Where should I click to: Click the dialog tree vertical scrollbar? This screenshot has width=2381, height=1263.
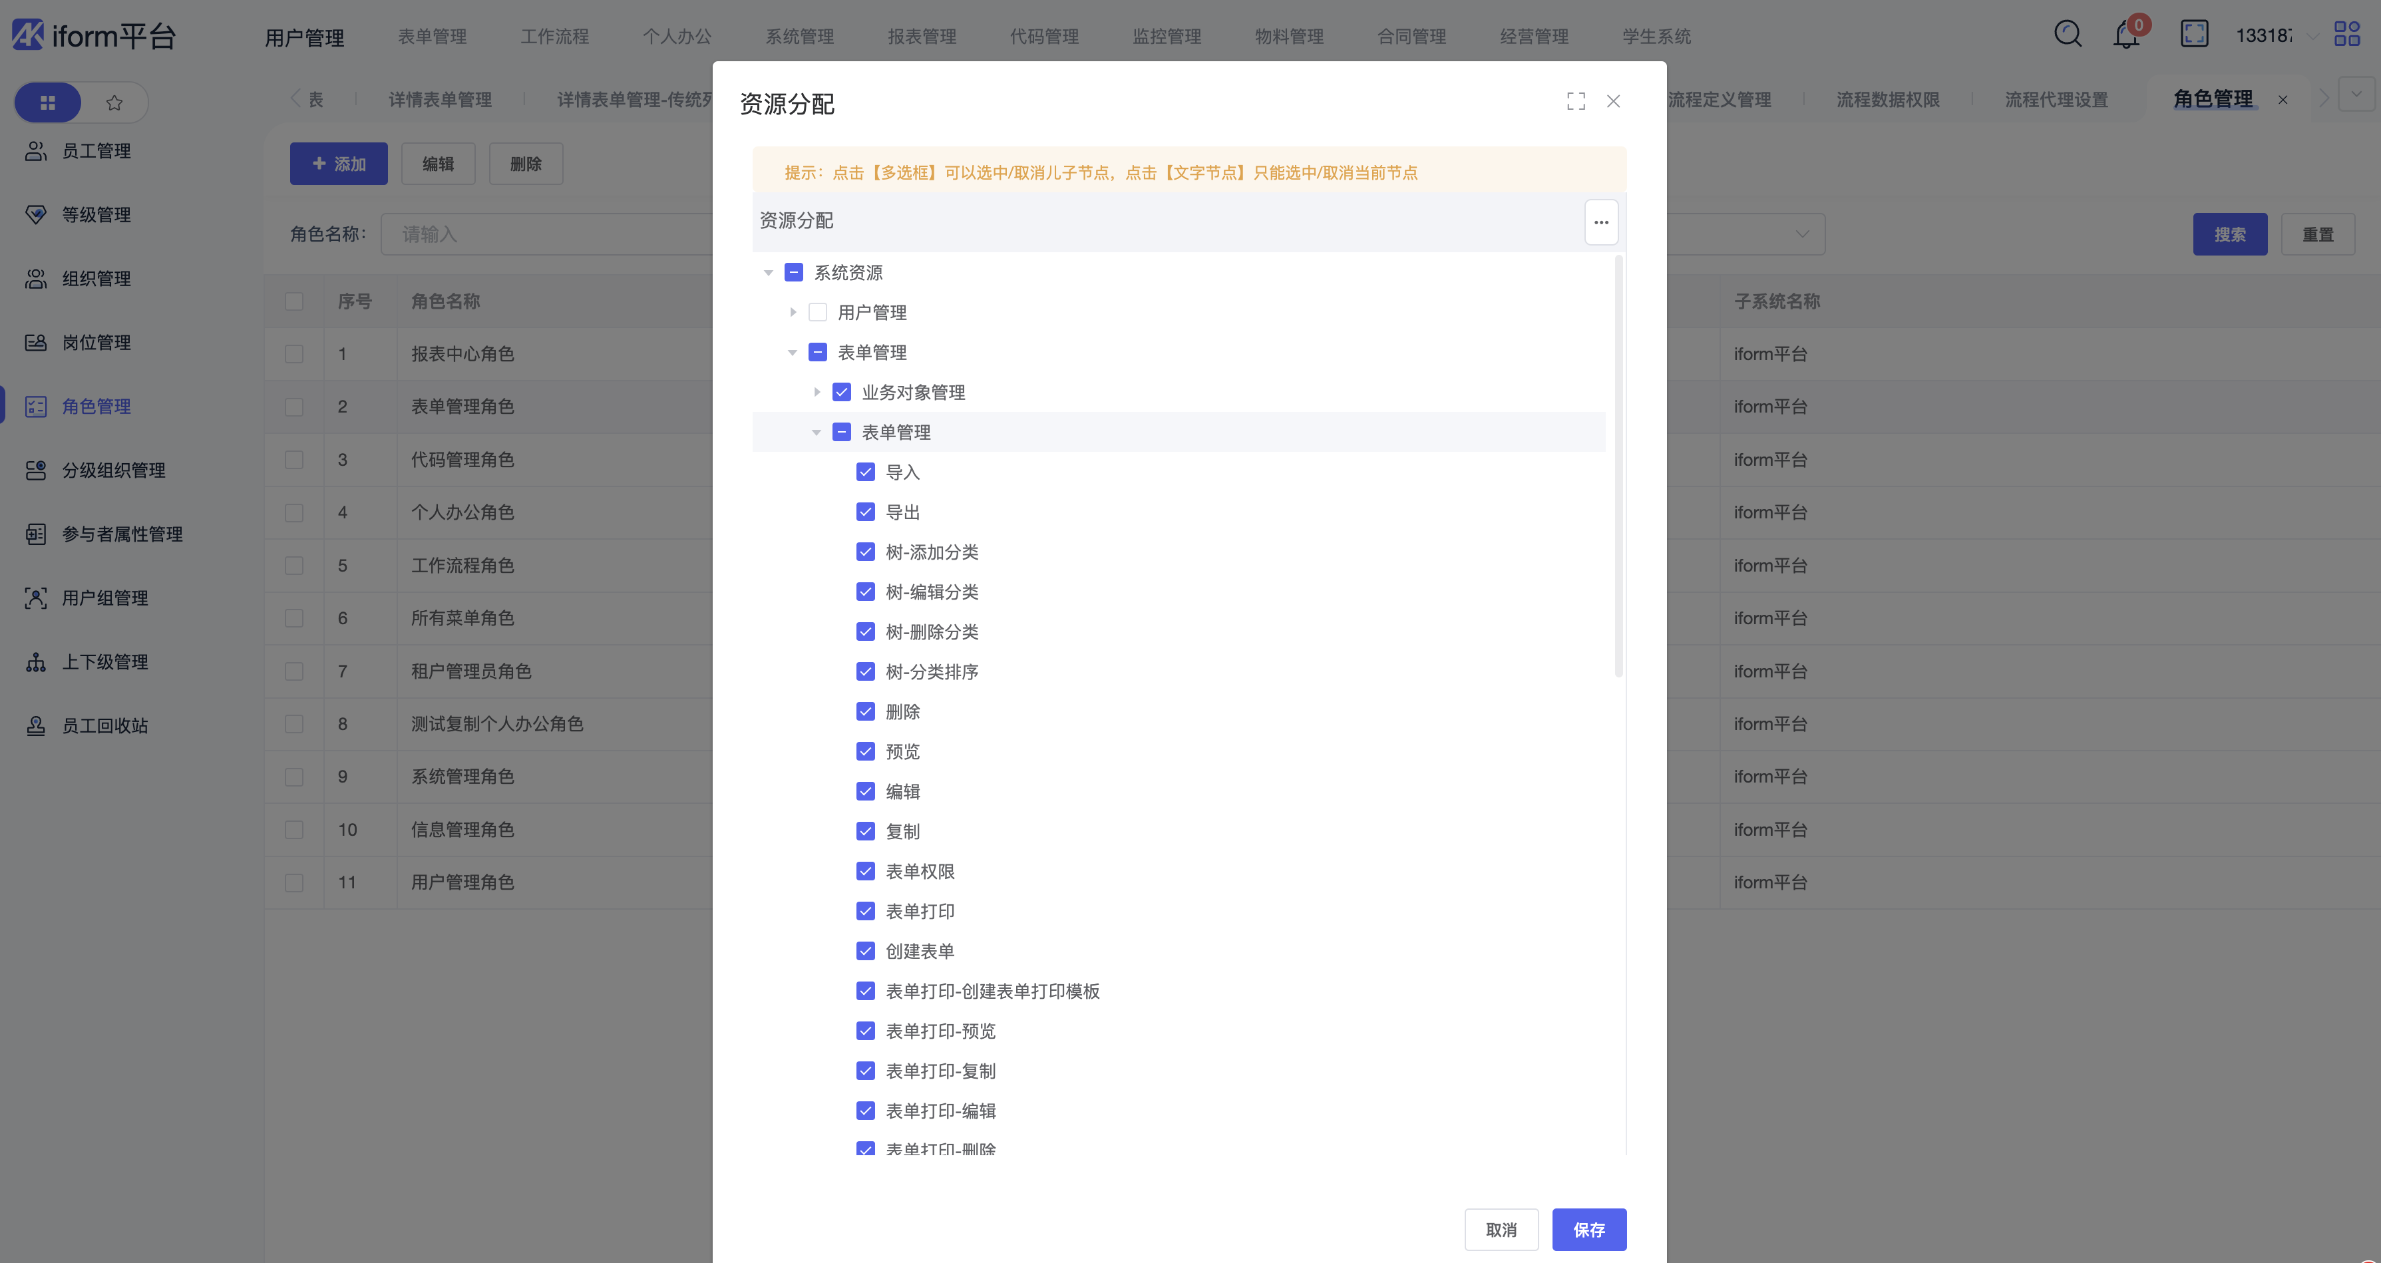point(1618,467)
